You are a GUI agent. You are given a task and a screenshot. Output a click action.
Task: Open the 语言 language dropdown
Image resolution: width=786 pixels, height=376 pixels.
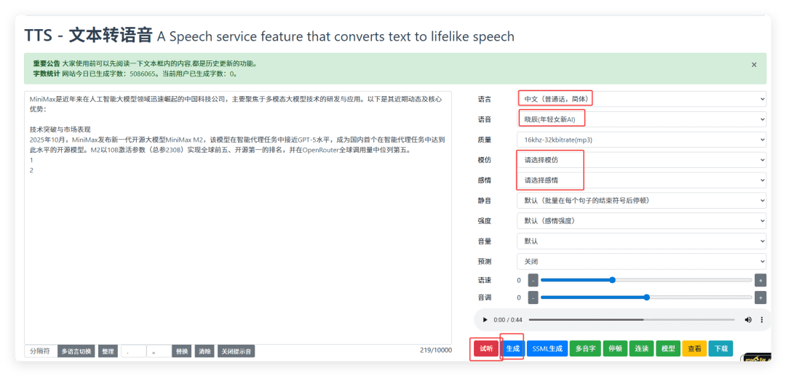point(640,99)
